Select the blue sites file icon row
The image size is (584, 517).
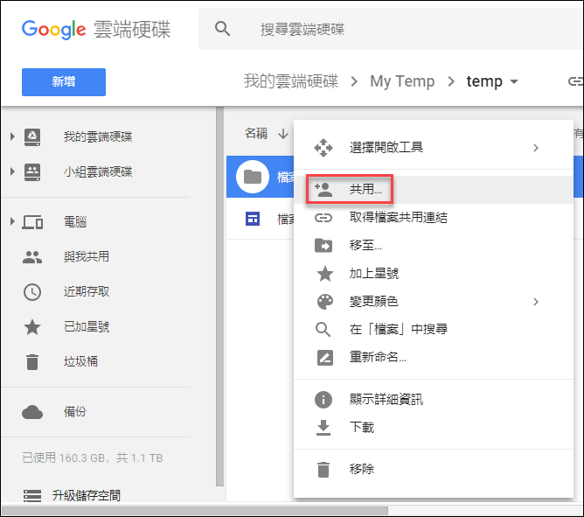tap(253, 219)
